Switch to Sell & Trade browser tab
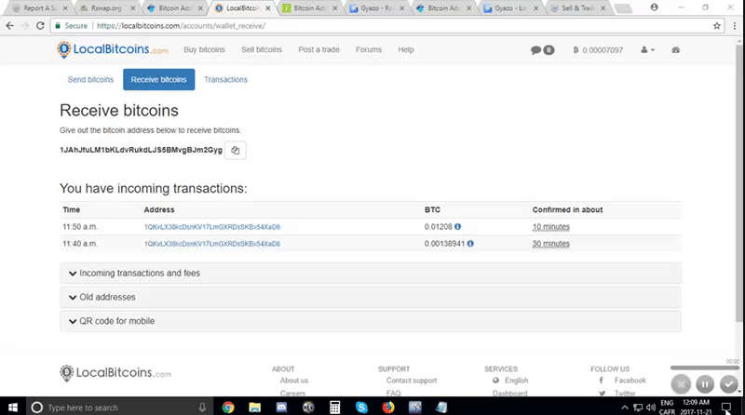Image resolution: width=745 pixels, height=415 pixels. pos(578,8)
